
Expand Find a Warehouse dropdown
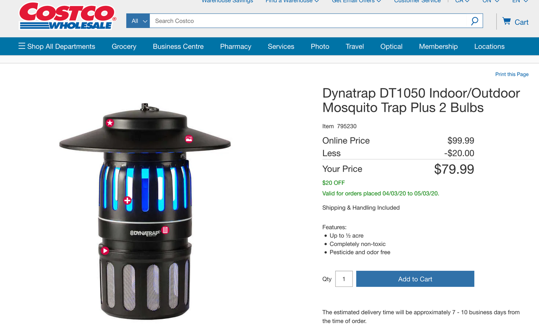pos(292,1)
